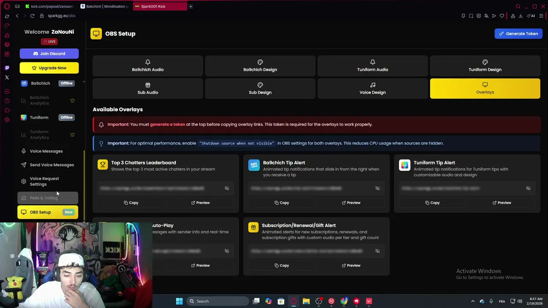Viewport: 548px width, 308px height.
Task: Open the translate page icon
Action: click(486, 16)
